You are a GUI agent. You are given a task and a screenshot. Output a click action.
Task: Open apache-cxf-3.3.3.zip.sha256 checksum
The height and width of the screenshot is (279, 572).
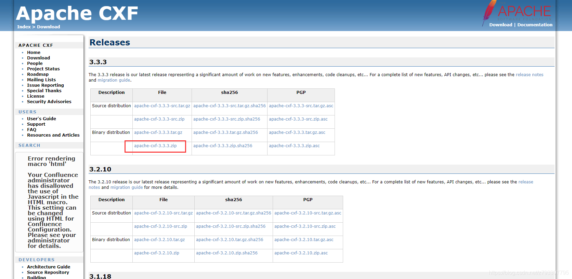[223, 146]
